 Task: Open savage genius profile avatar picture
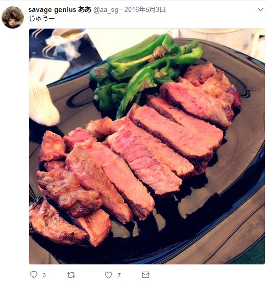[x=12, y=17]
